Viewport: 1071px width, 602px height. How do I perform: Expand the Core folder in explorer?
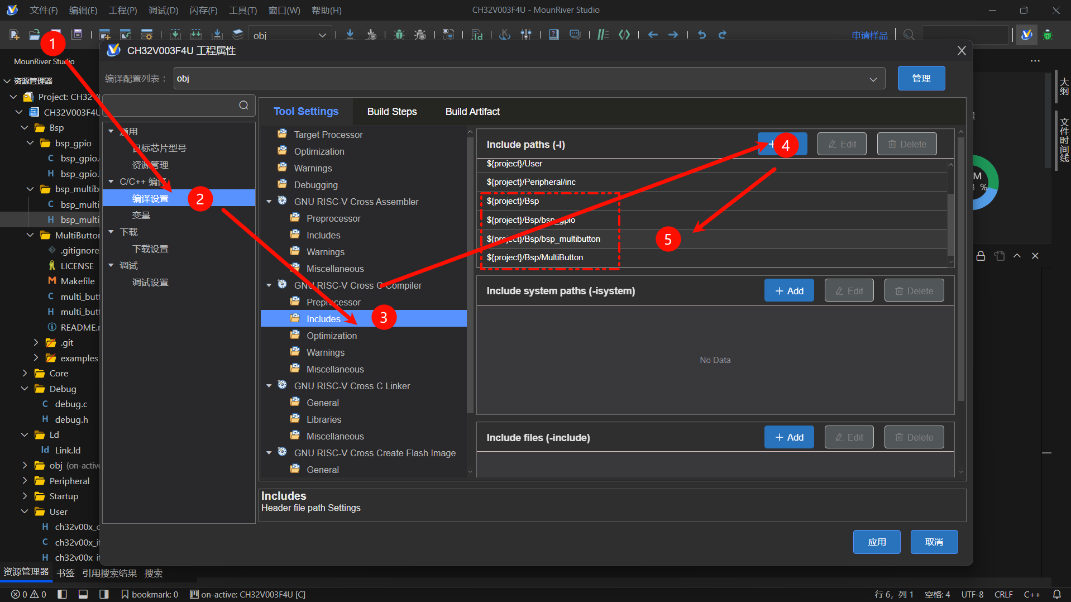(x=25, y=373)
